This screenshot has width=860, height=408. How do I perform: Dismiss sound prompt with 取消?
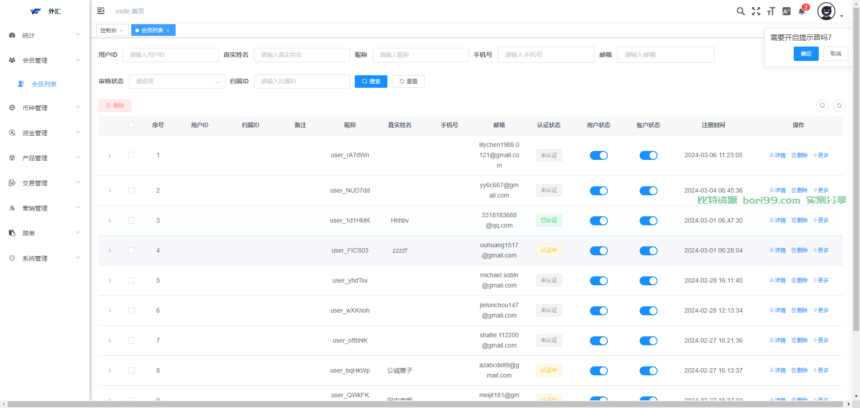pyautogui.click(x=836, y=54)
